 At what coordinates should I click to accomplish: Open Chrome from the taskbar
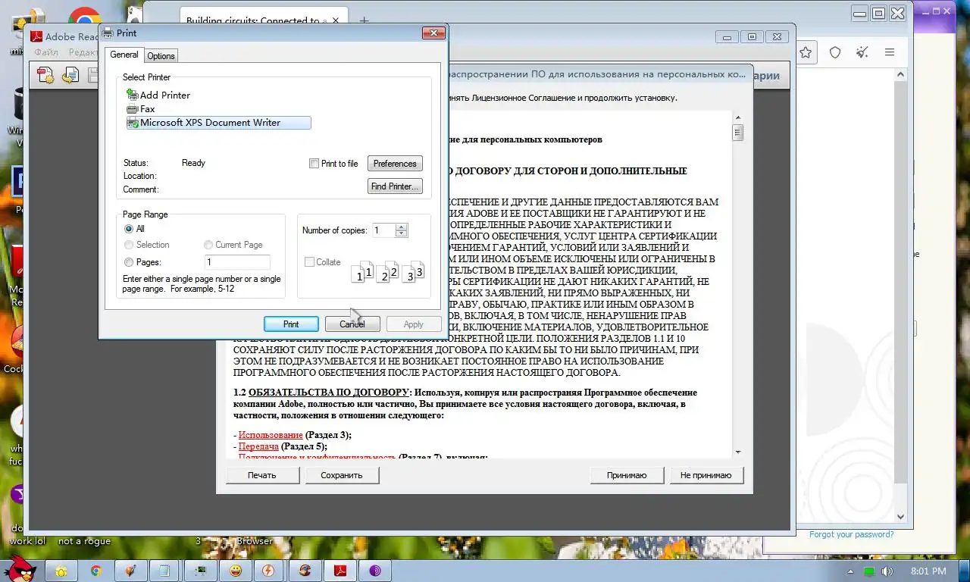coord(96,571)
